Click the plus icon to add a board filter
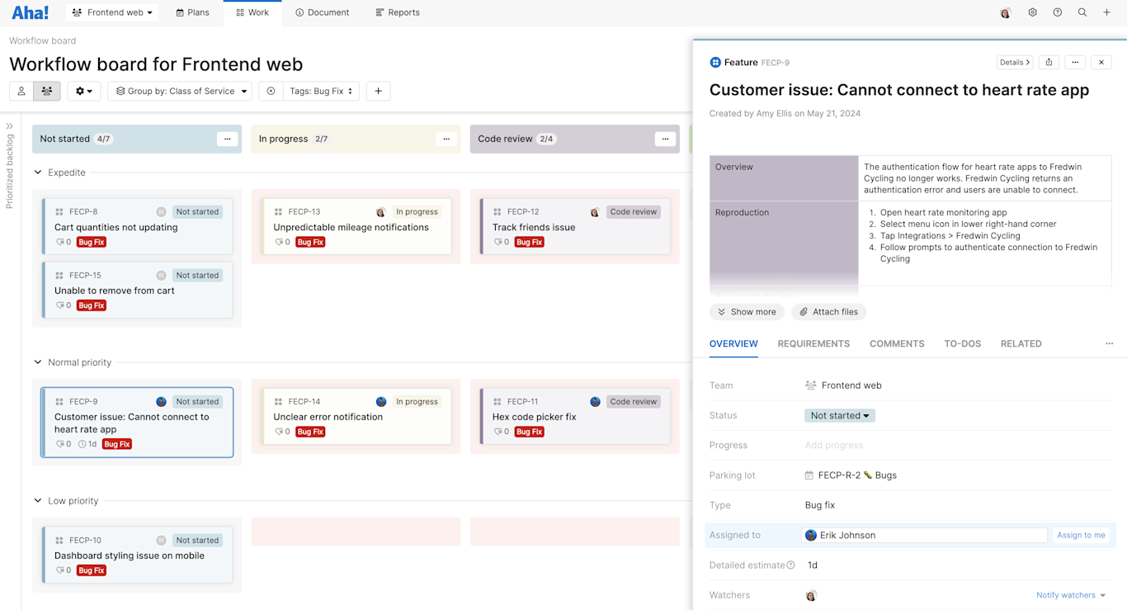The height and width of the screenshot is (610, 1127). coord(378,91)
